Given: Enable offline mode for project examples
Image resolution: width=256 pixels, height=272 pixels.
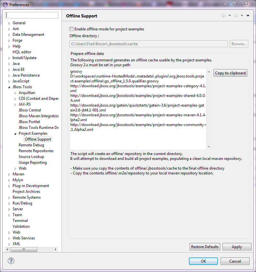Looking at the screenshot, I should (72, 29).
